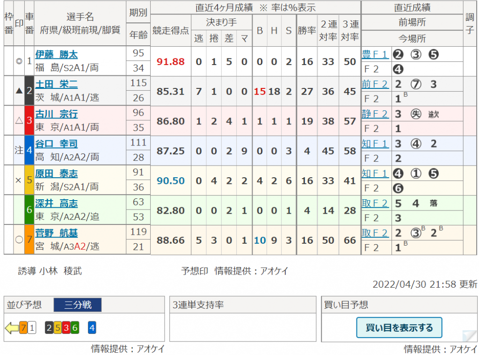Screen dimensions: 479x355
Task: Click black car number 2 cell
Action: point(29,91)
